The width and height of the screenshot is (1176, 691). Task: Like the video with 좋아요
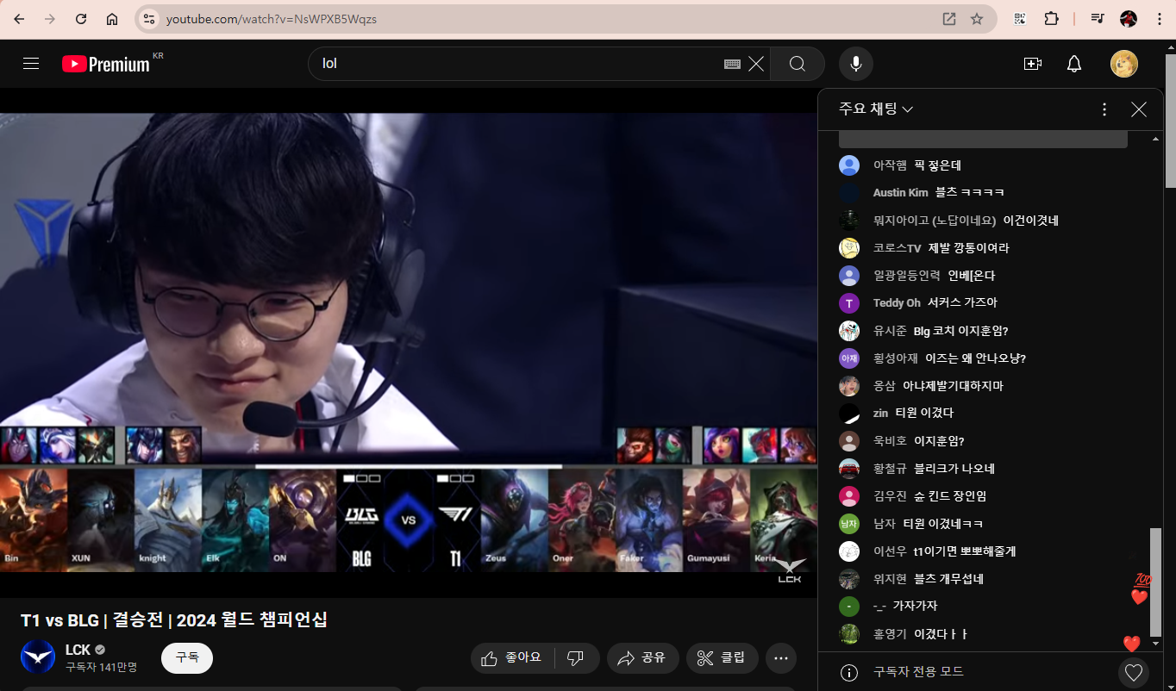[x=513, y=658]
